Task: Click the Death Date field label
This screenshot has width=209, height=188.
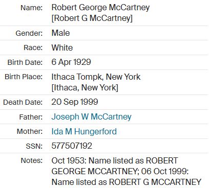Action: click(23, 102)
